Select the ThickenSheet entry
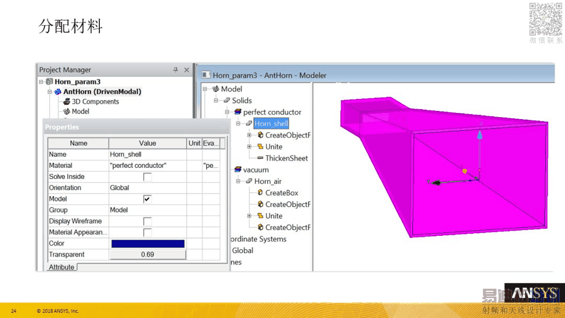The width and height of the screenshot is (565, 318). tap(287, 158)
